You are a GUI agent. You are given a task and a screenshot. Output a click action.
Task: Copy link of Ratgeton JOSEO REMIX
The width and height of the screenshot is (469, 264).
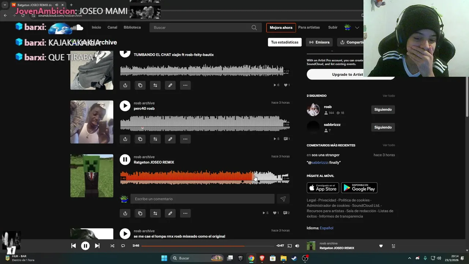coord(140,213)
